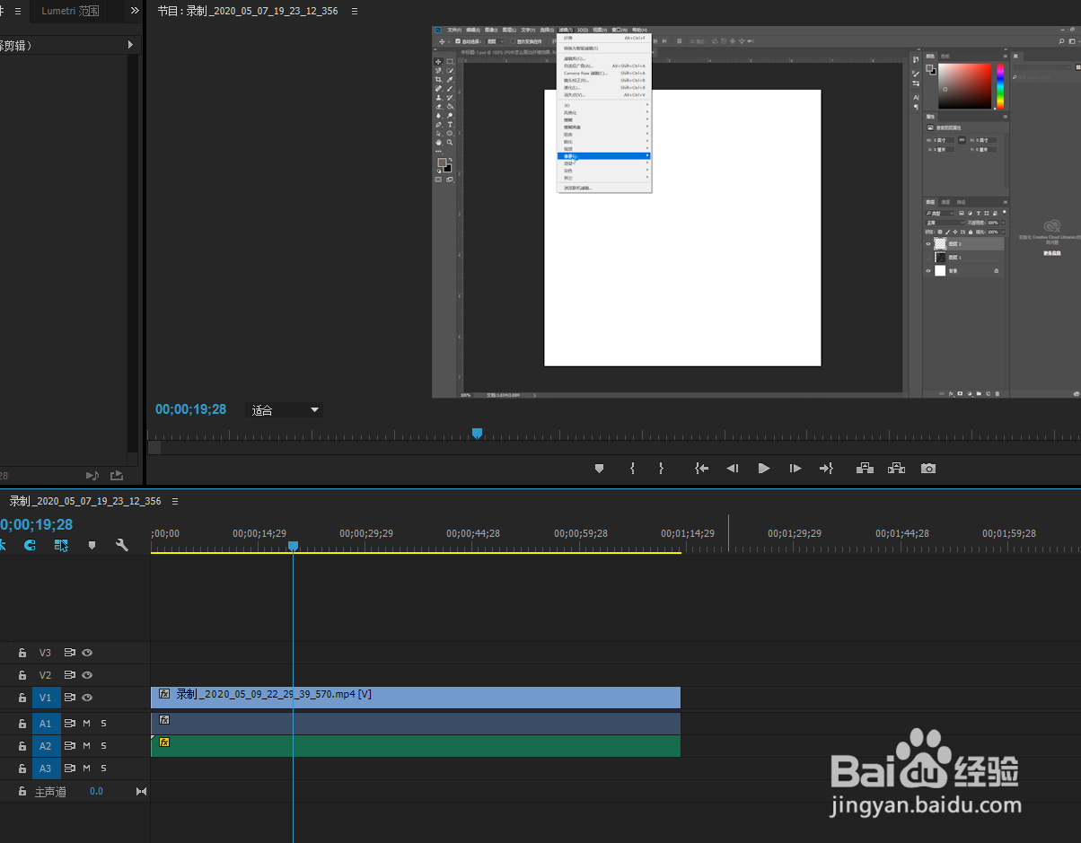Viewport: 1081px width, 843px height.
Task: Solo track A1
Action: [103, 724]
